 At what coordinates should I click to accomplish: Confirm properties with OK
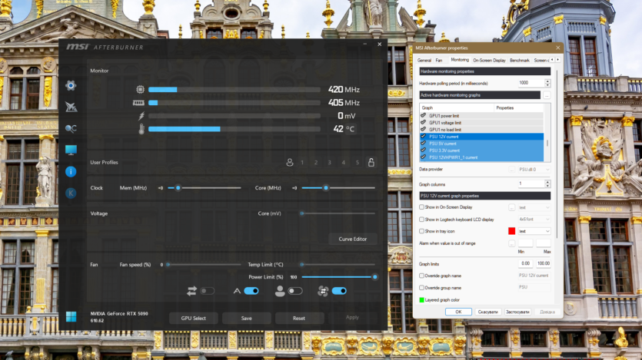[458, 312]
